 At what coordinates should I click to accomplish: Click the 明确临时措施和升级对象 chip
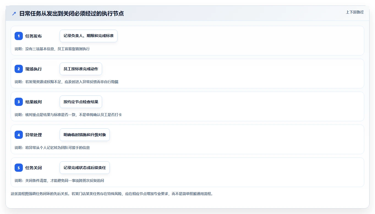[x=85, y=135]
